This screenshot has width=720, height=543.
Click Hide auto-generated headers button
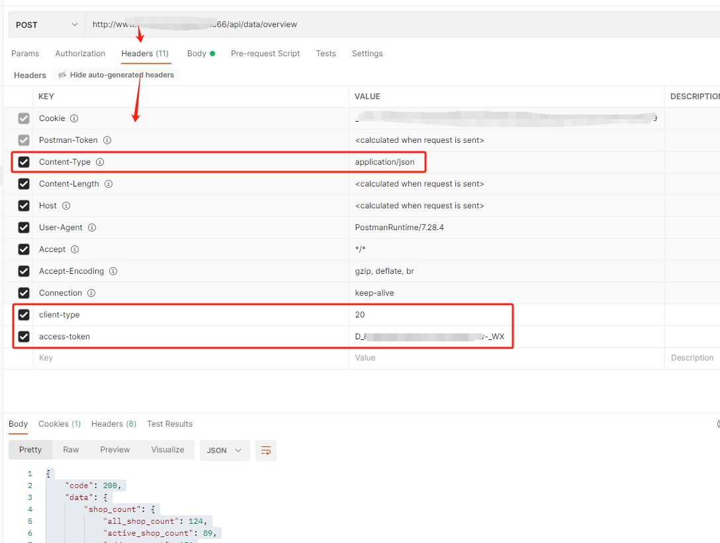[116, 75]
